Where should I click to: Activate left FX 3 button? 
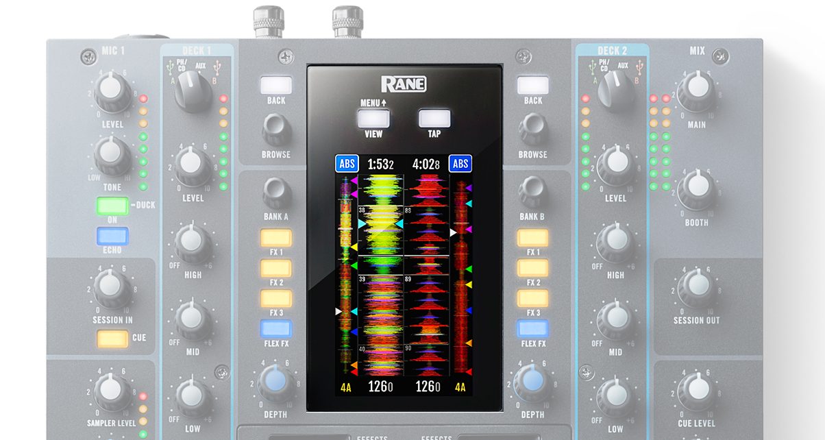[275, 298]
